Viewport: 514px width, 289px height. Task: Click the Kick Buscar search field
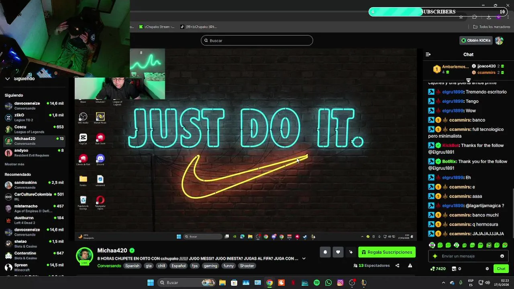[257, 41]
